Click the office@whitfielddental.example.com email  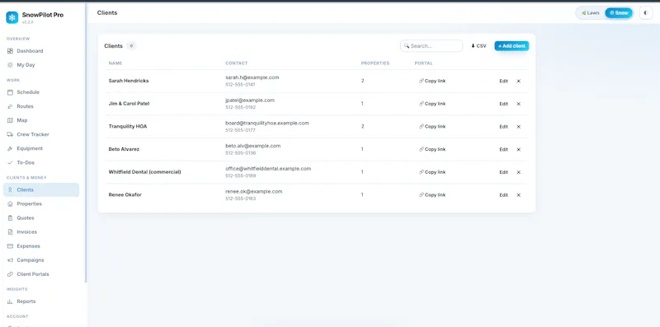tap(268, 169)
